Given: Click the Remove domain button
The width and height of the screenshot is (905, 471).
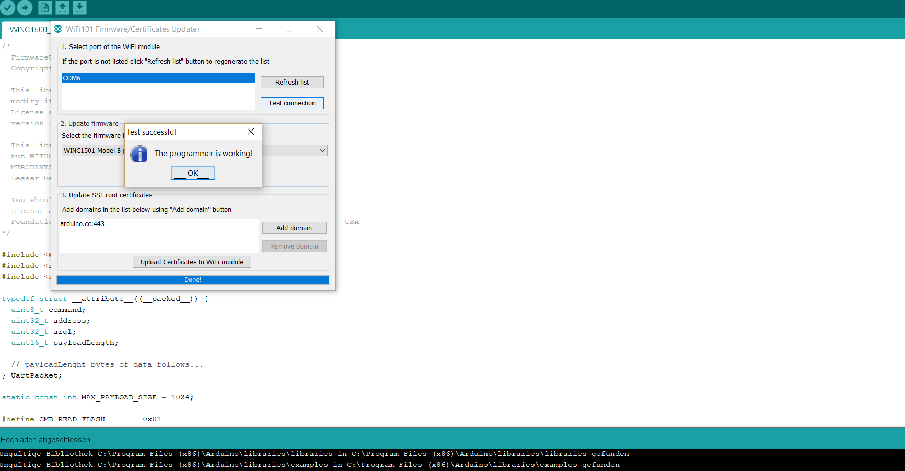Looking at the screenshot, I should tap(294, 246).
